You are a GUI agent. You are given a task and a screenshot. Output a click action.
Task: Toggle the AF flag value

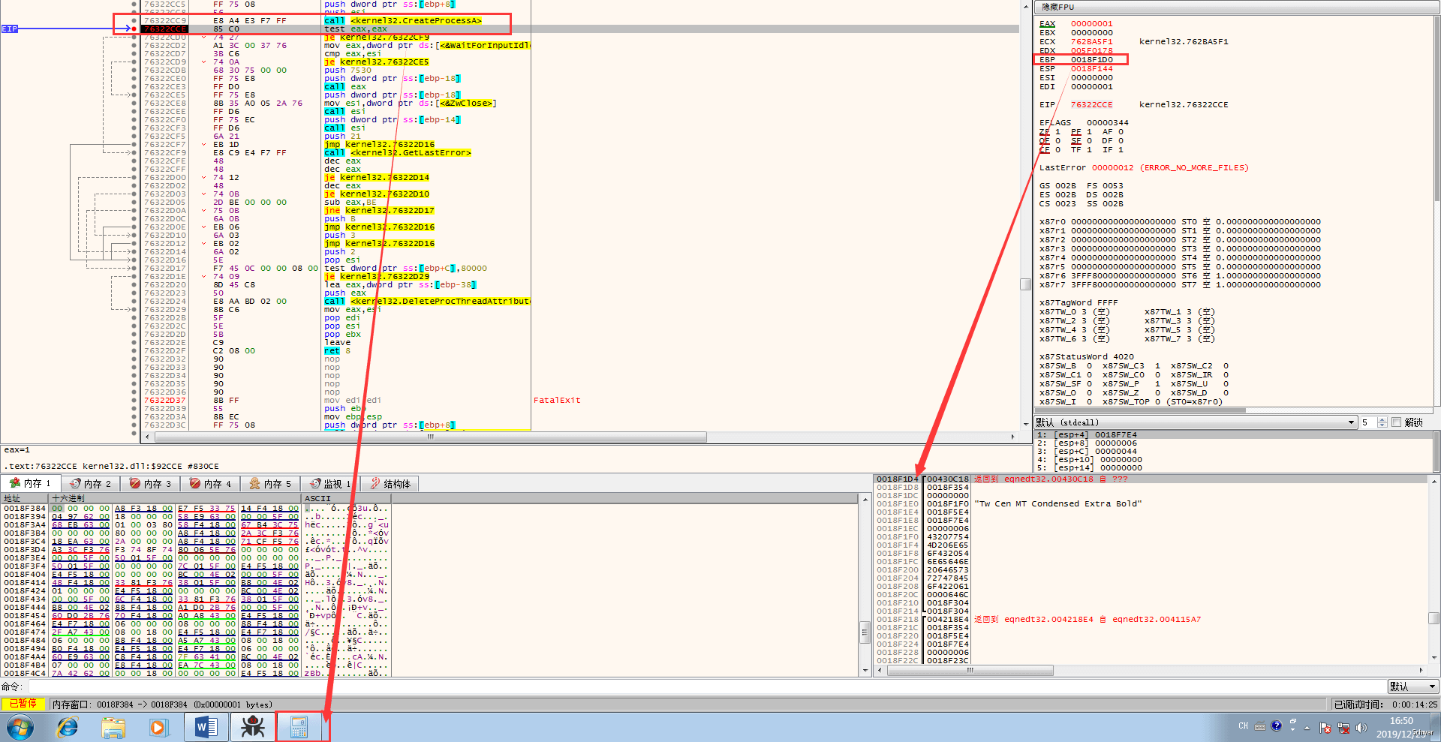1121,132
